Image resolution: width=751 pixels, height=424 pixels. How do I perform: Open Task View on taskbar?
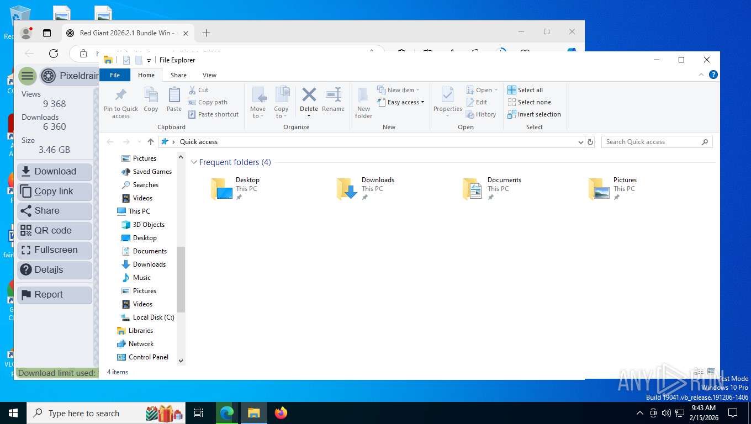click(x=199, y=413)
